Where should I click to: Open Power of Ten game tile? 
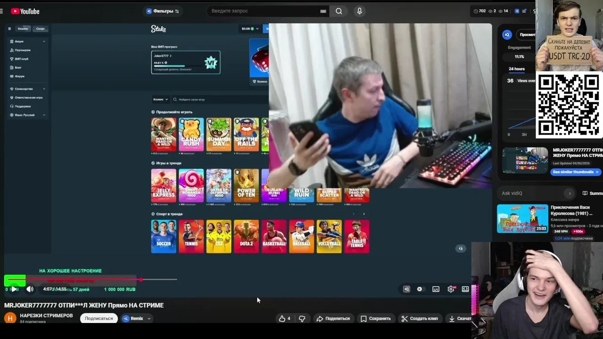coord(246,186)
